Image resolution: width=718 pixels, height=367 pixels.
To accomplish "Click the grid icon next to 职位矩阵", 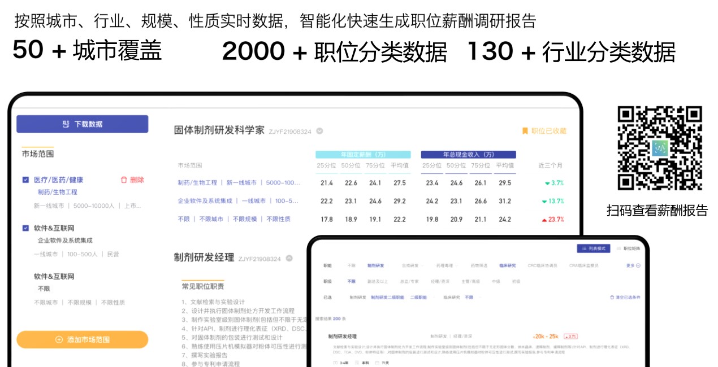I will click(618, 248).
